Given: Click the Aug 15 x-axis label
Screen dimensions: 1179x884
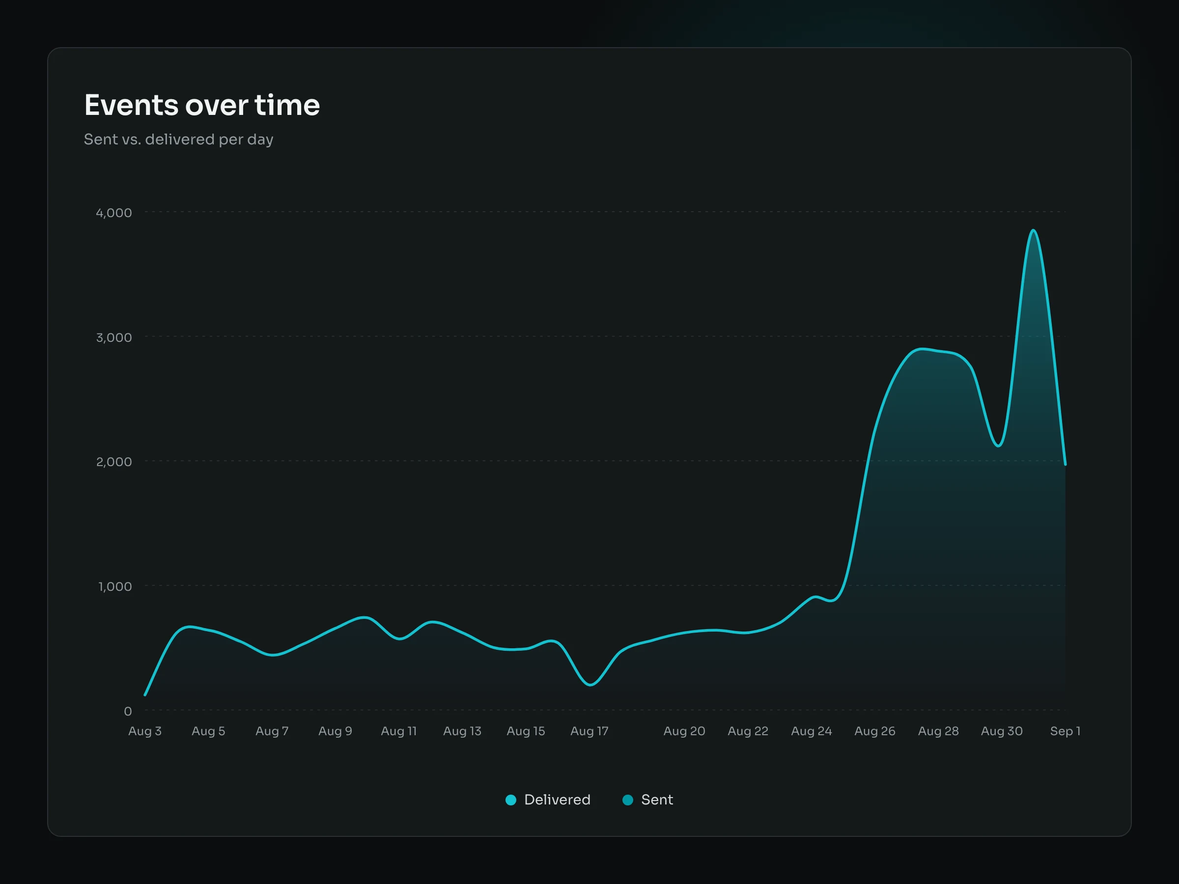Looking at the screenshot, I should 526,731.
